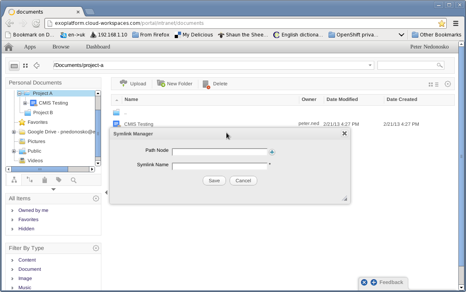Click the Upload button

pyautogui.click(x=133, y=84)
